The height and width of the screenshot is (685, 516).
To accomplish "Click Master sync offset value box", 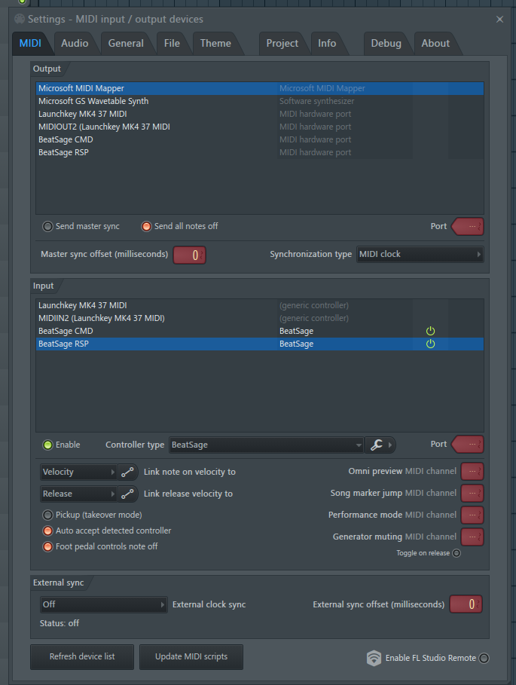I will tap(190, 255).
